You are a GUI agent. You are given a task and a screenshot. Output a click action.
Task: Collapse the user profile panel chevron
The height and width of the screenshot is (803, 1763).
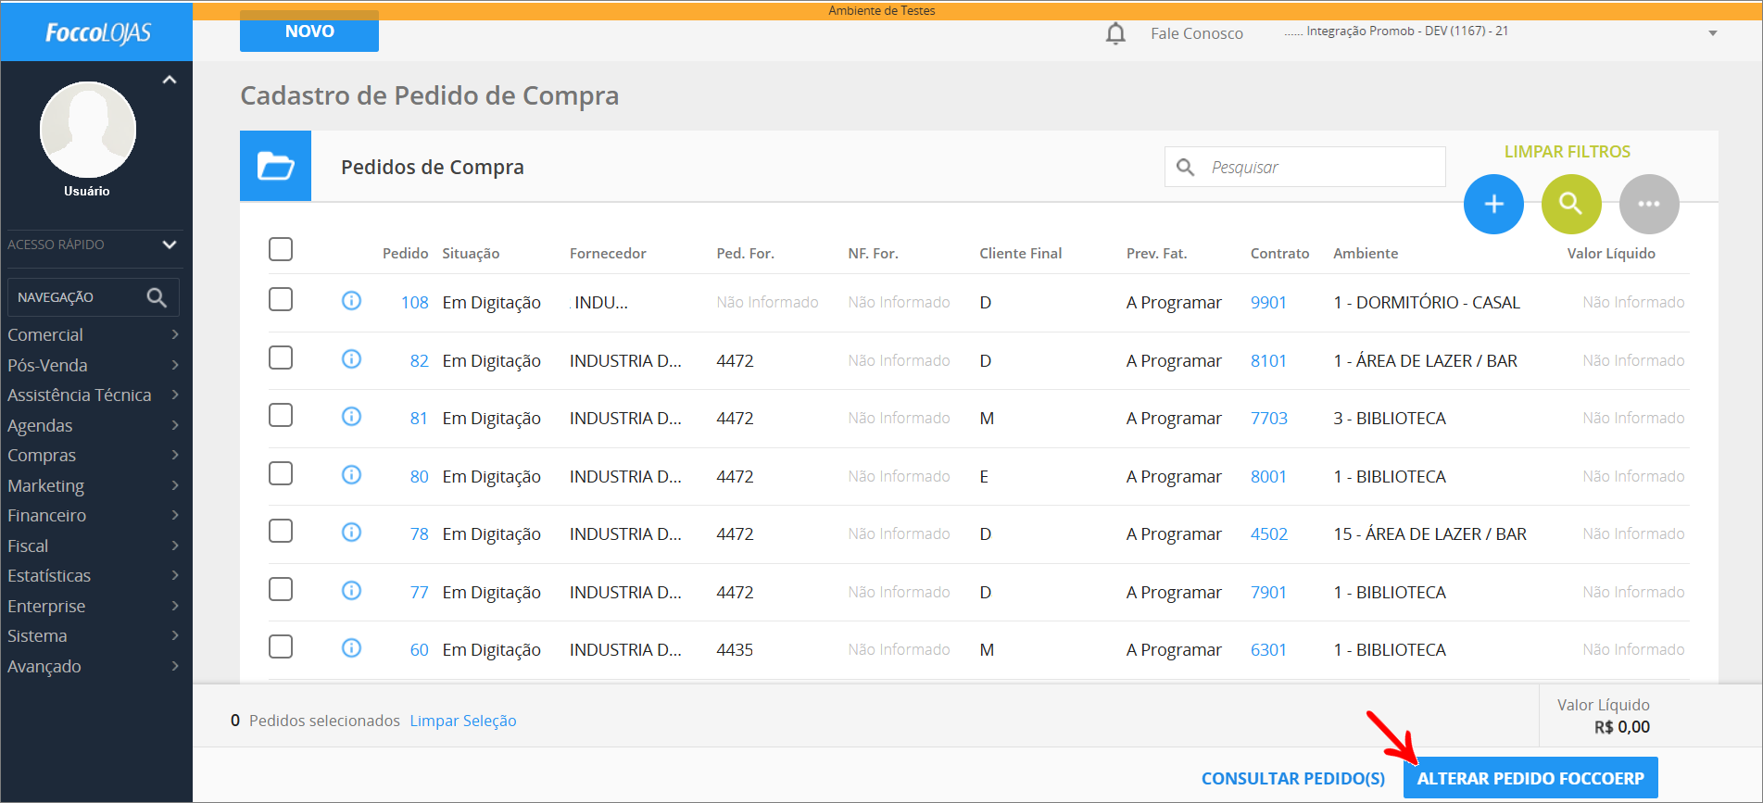pyautogui.click(x=170, y=80)
